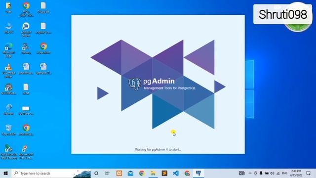Open Google Chrome from taskbar
316x178 pixels.
pos(142,173)
